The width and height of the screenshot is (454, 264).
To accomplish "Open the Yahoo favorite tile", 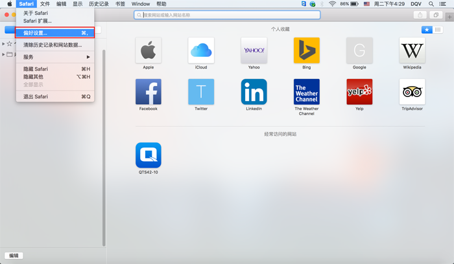I will [254, 50].
